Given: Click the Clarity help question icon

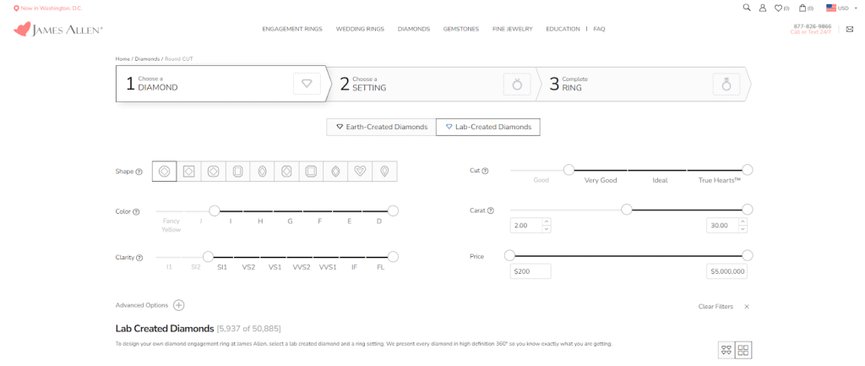Looking at the screenshot, I should click(x=139, y=258).
